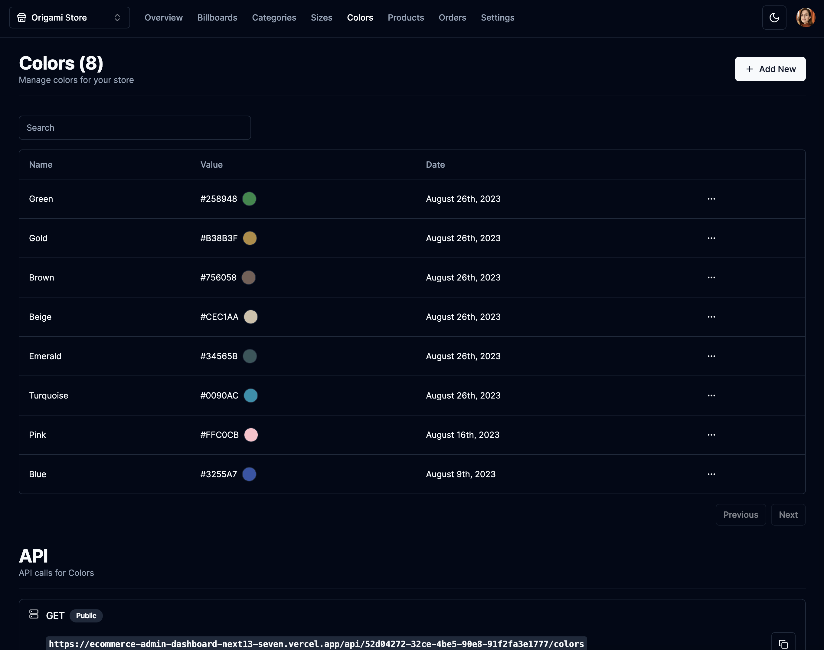Open actions dropdown for Pink row
Viewport: 824px width, 650px height.
pyautogui.click(x=711, y=435)
